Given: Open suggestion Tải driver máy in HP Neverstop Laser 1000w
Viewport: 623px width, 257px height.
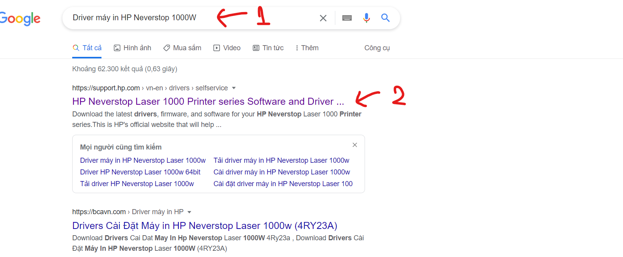Looking at the screenshot, I should (281, 160).
